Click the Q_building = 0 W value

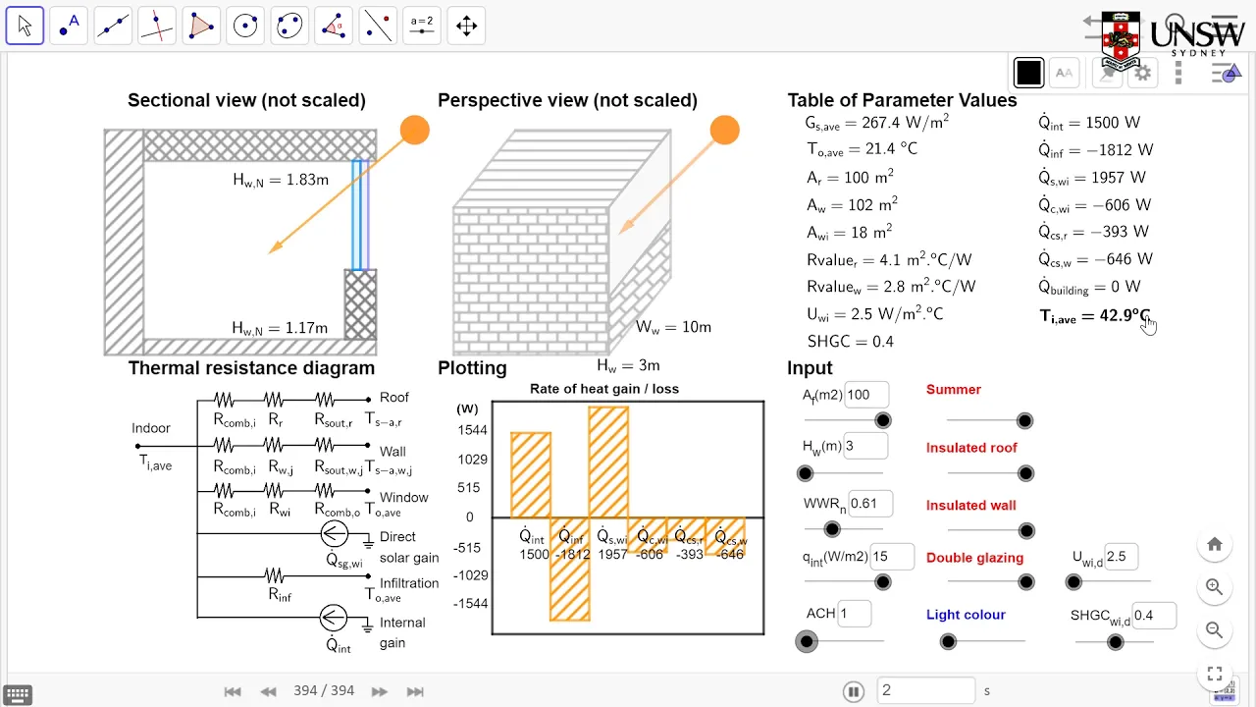click(1089, 288)
